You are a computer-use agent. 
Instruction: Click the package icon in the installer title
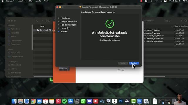(x=80, y=7)
